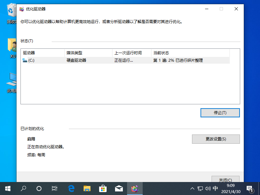Close the dialog using the 关闭 button
Viewport: 260px width, 195px height.
click(226, 180)
